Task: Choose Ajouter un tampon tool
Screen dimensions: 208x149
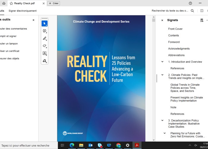Action: [x=9, y=44]
